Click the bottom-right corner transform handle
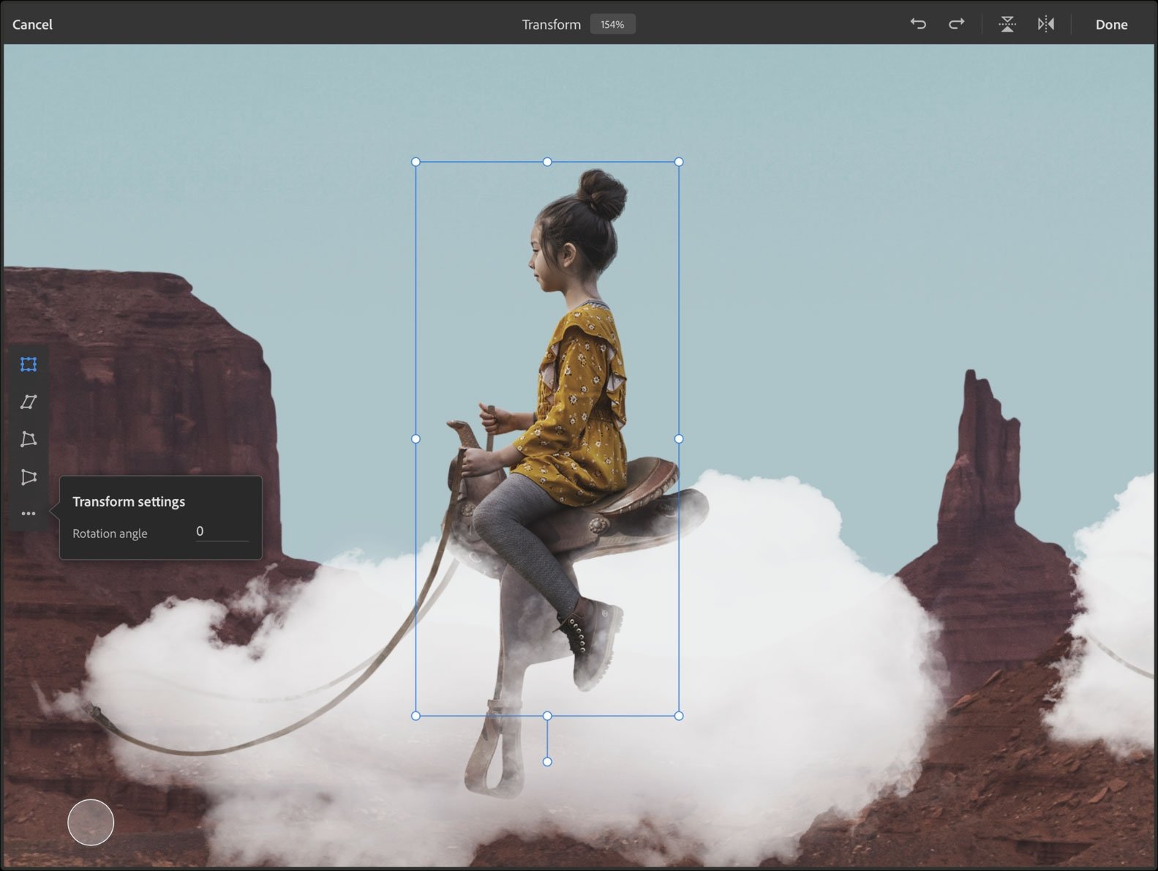The height and width of the screenshot is (871, 1158). point(679,716)
